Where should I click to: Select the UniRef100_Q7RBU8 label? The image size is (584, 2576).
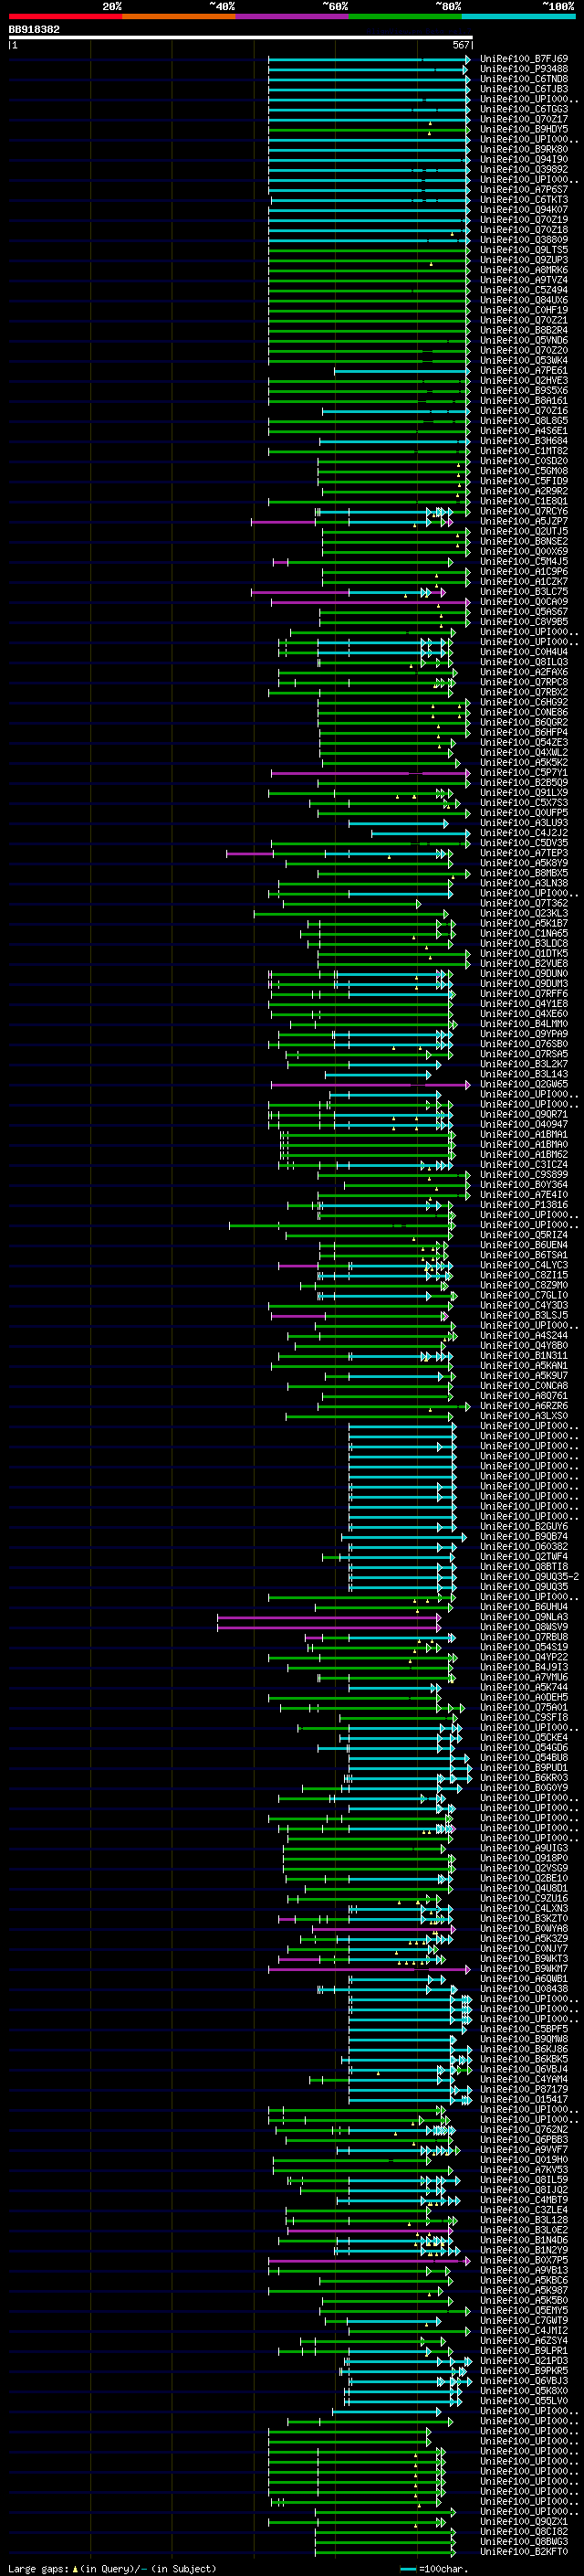click(x=524, y=1637)
